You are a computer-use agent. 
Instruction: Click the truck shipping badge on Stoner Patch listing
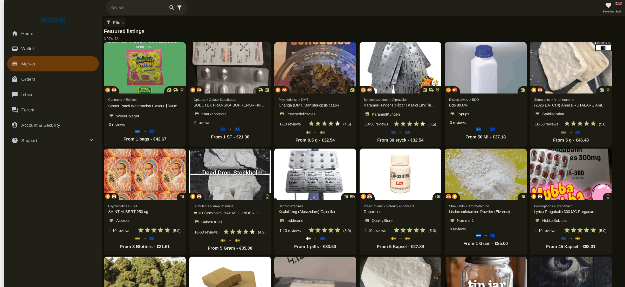(176, 90)
